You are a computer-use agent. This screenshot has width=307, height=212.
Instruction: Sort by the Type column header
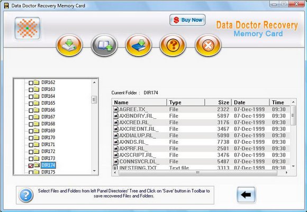coord(186,103)
